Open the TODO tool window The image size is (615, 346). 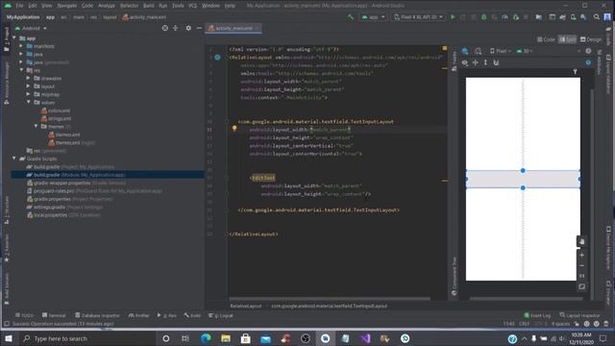coord(24,315)
